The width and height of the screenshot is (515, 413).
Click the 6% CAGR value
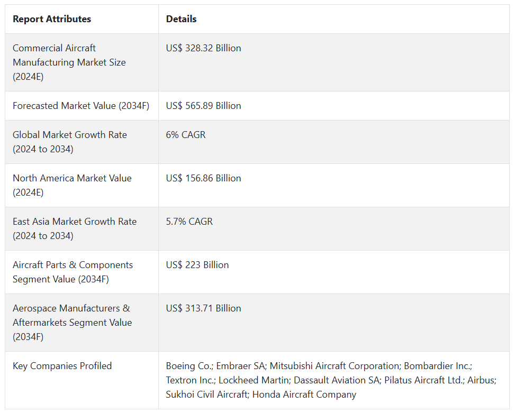pyautogui.click(x=186, y=135)
